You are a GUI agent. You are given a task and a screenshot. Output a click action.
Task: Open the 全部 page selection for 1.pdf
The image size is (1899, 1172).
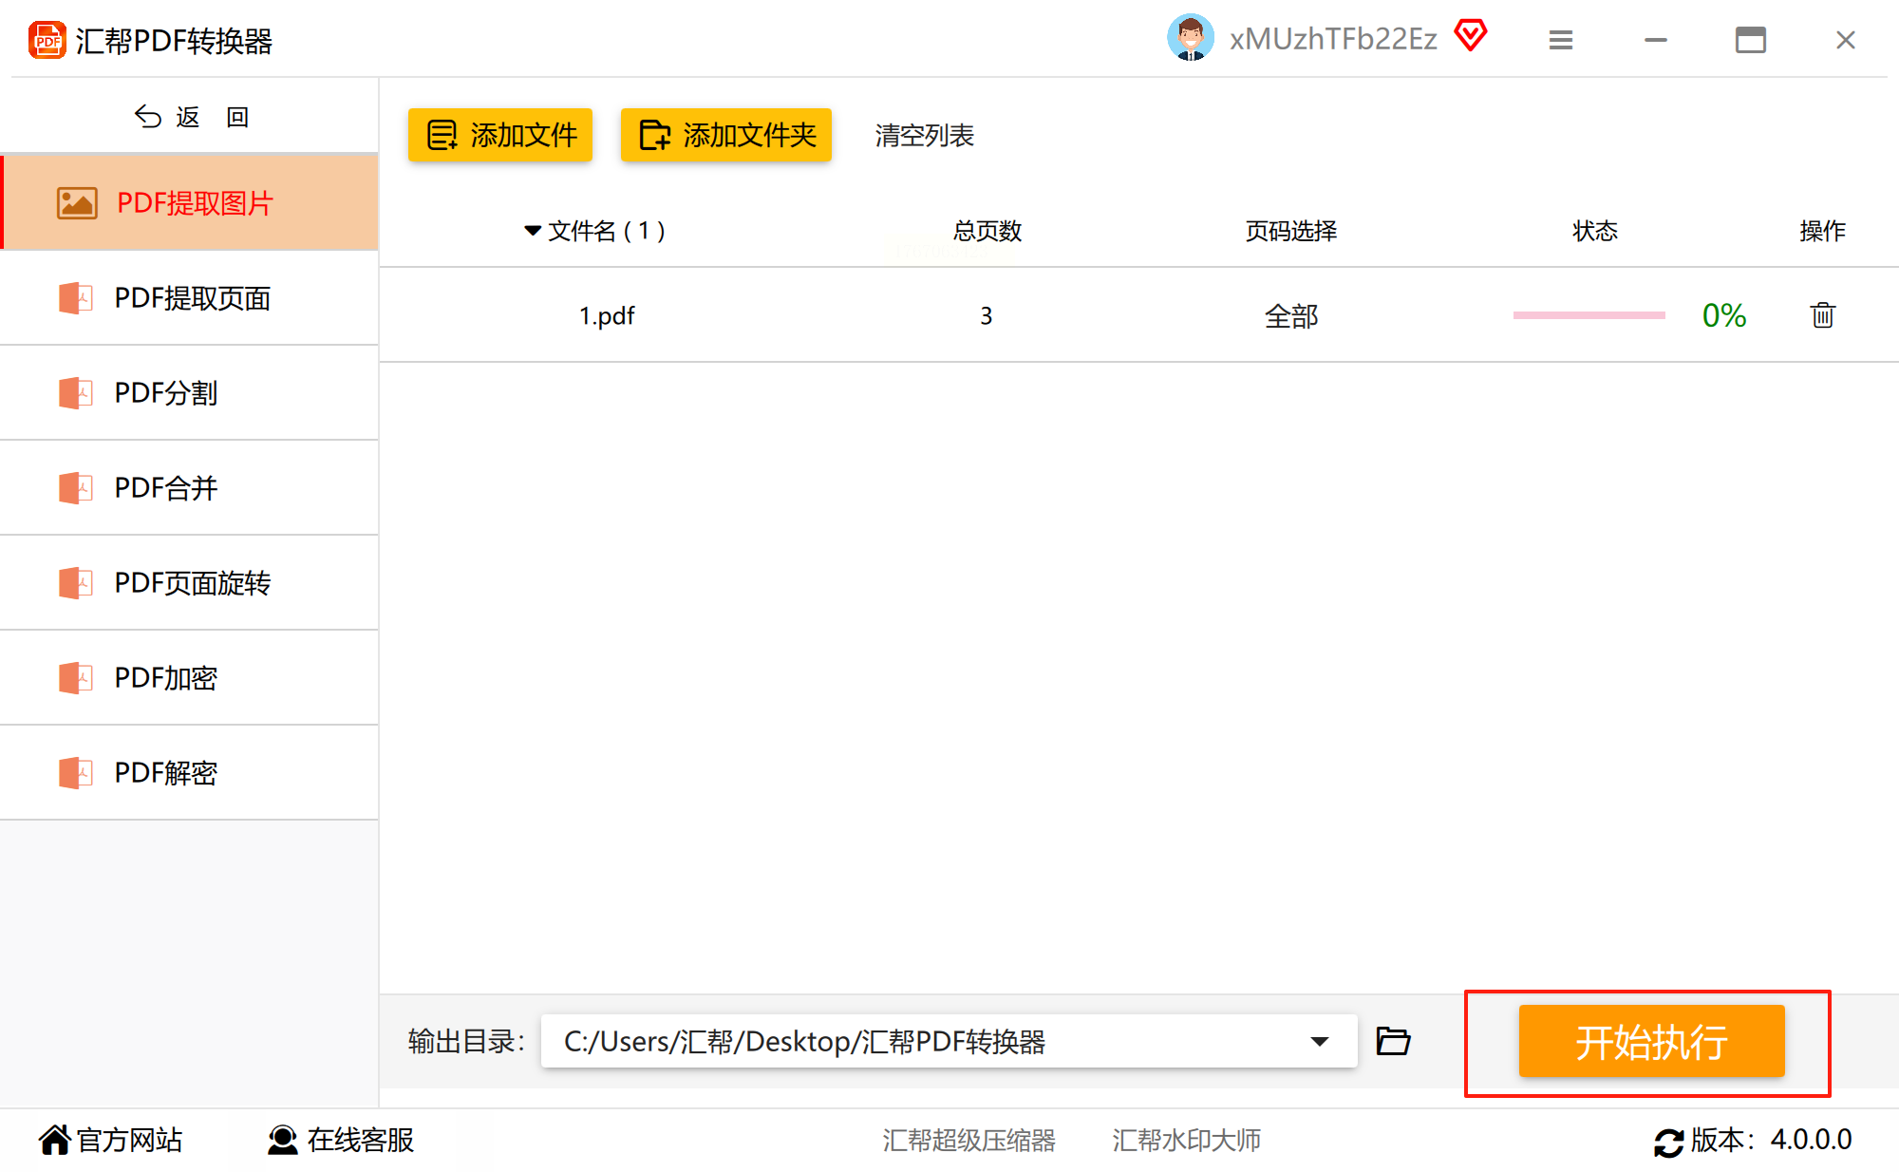(x=1290, y=316)
